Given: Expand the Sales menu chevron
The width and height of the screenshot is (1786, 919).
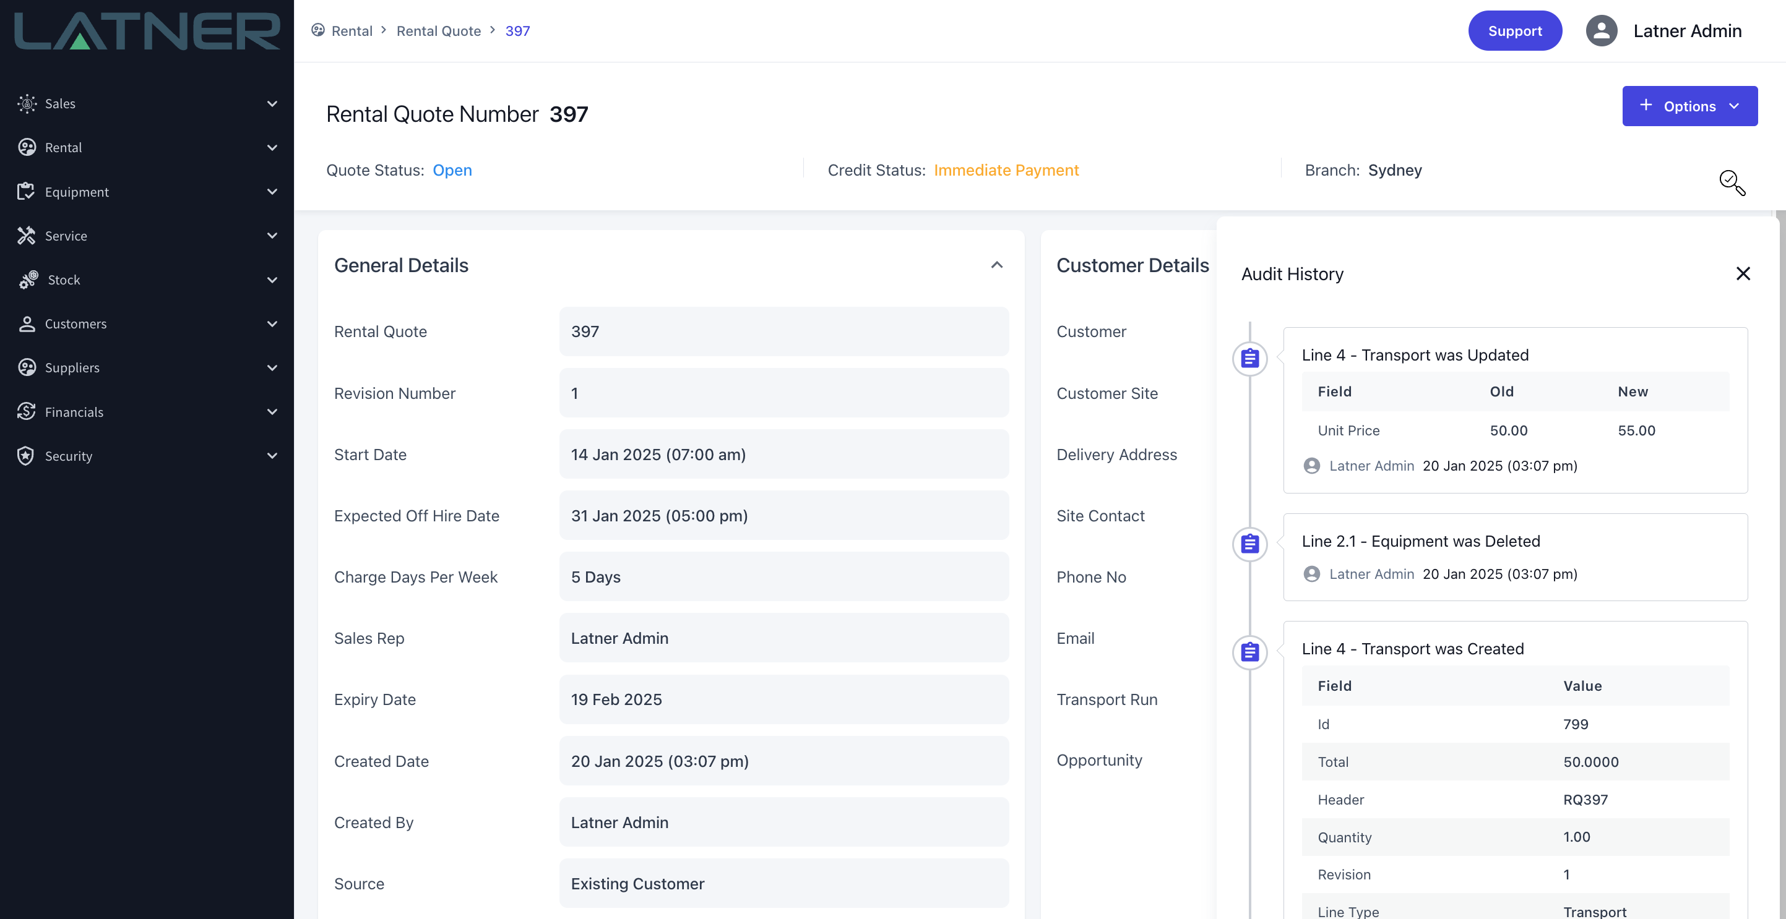Looking at the screenshot, I should (272, 103).
